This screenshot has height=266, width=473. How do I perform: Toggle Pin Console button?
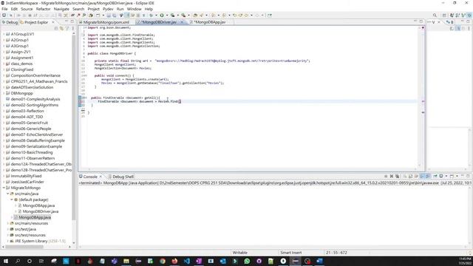pyautogui.click(x=435, y=176)
